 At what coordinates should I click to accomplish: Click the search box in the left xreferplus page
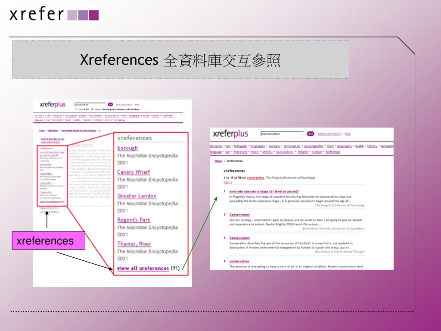[x=90, y=104]
